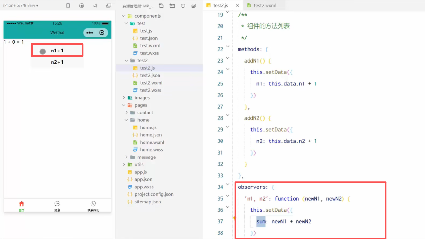Collapse the home folder
The width and height of the screenshot is (425, 239).
[x=126, y=120]
